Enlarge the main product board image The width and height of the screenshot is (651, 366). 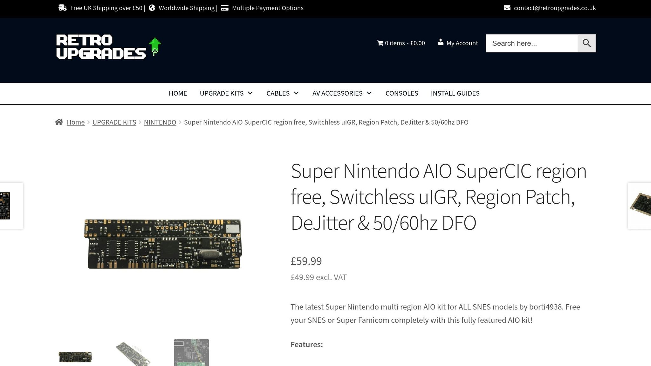point(162,244)
